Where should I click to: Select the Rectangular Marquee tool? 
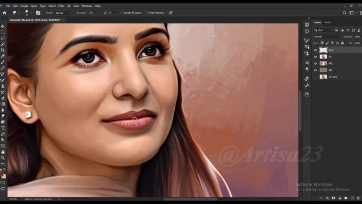click(3, 32)
